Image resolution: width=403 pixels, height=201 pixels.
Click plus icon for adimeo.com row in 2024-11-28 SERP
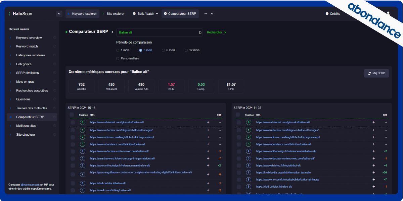(374, 137)
